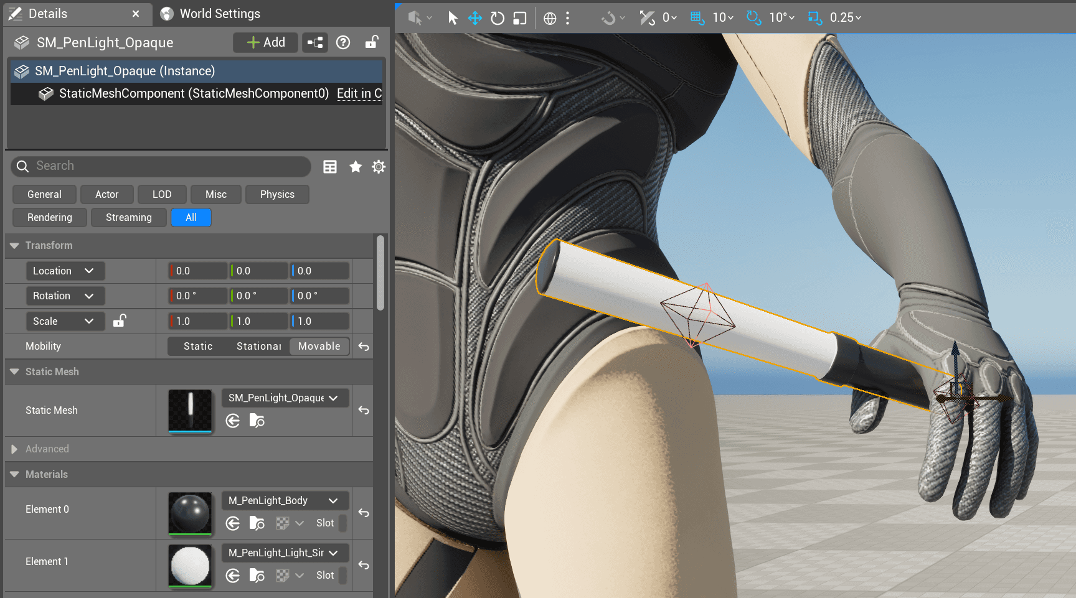1076x598 pixels.
Task: Select the translate (move) gizmo tool
Action: [475, 18]
